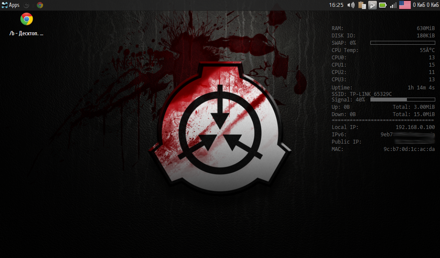The width and height of the screenshot is (440, 258).
Task: Click the DISK IO value 180KiB
Action: click(426, 36)
